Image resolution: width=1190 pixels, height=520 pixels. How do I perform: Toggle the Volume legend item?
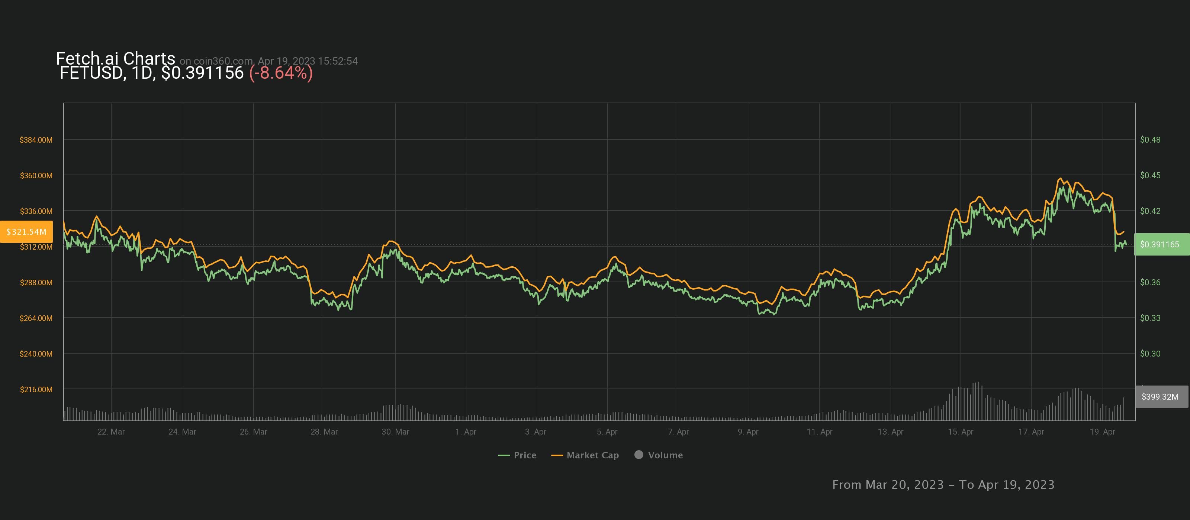[x=665, y=455]
